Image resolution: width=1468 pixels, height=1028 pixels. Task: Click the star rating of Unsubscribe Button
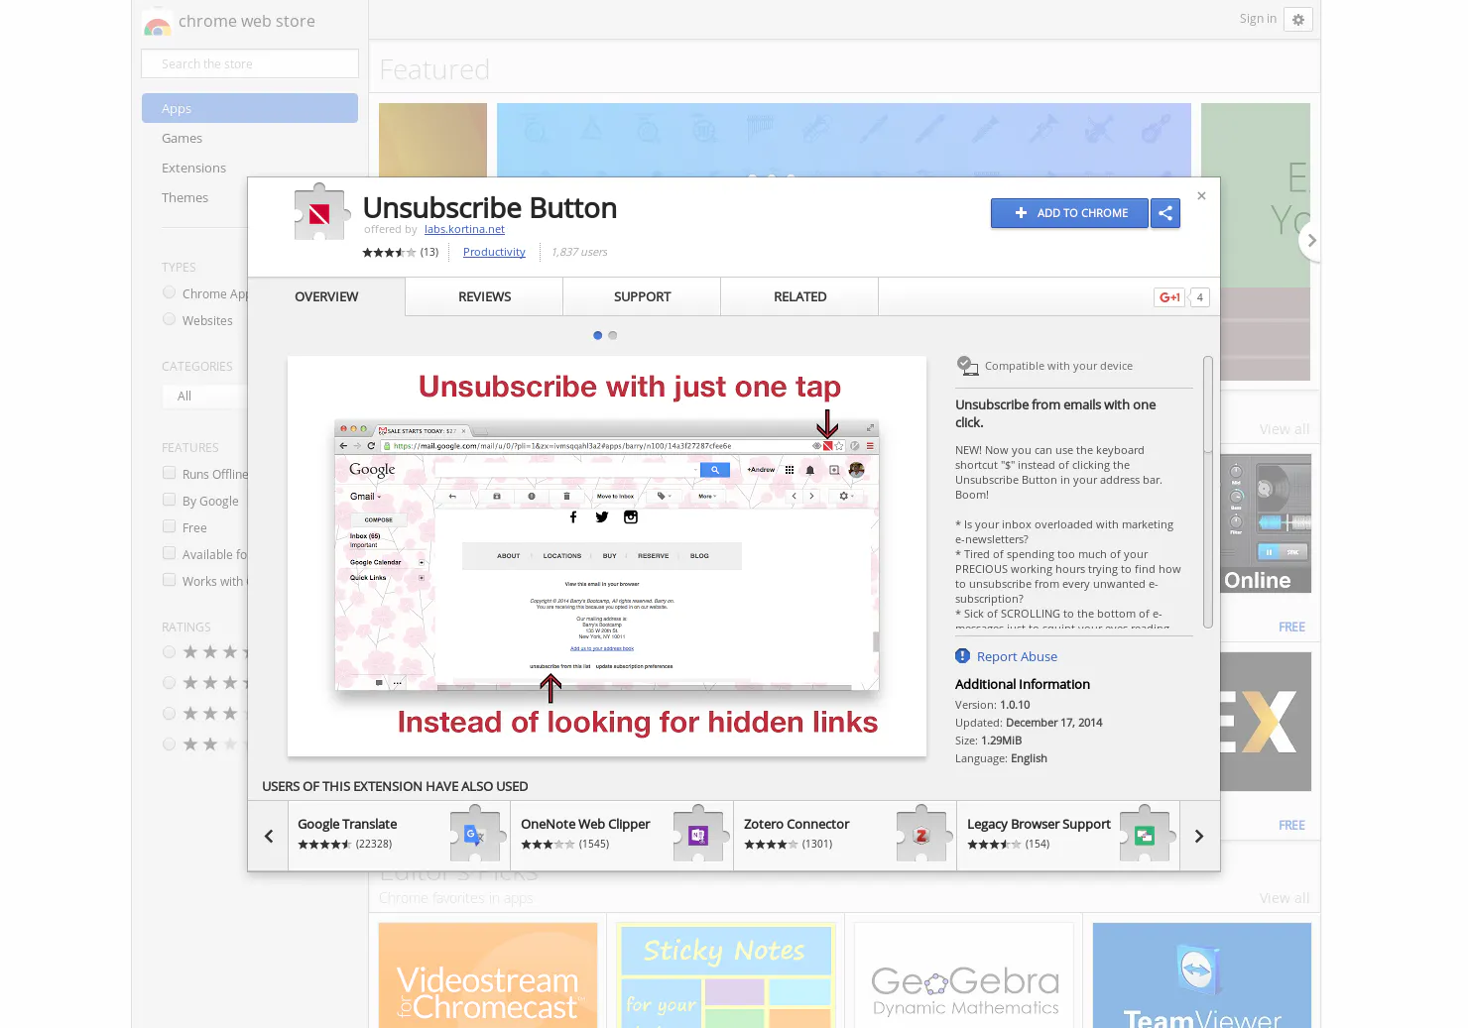(389, 253)
